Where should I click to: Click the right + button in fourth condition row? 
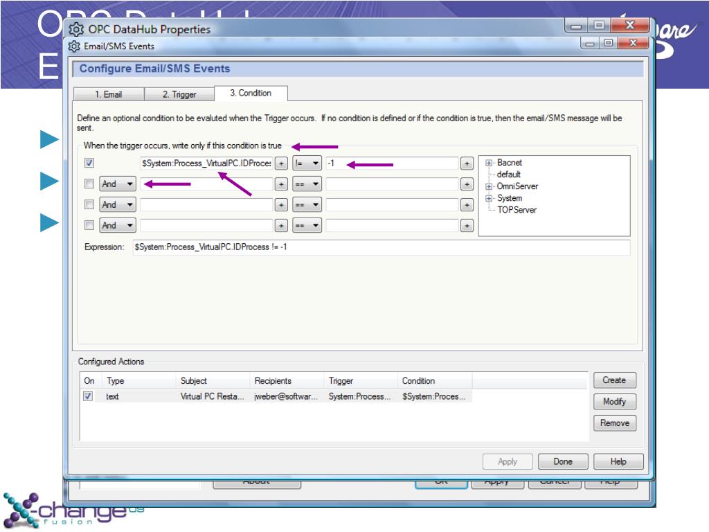point(467,226)
